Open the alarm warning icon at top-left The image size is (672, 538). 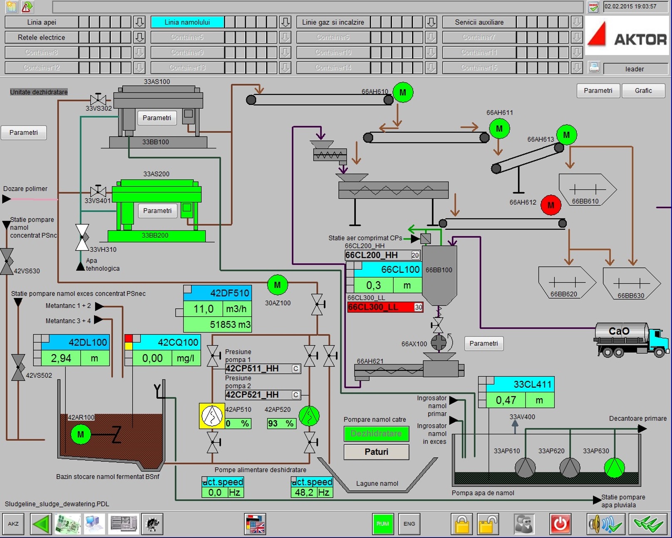coord(27,7)
